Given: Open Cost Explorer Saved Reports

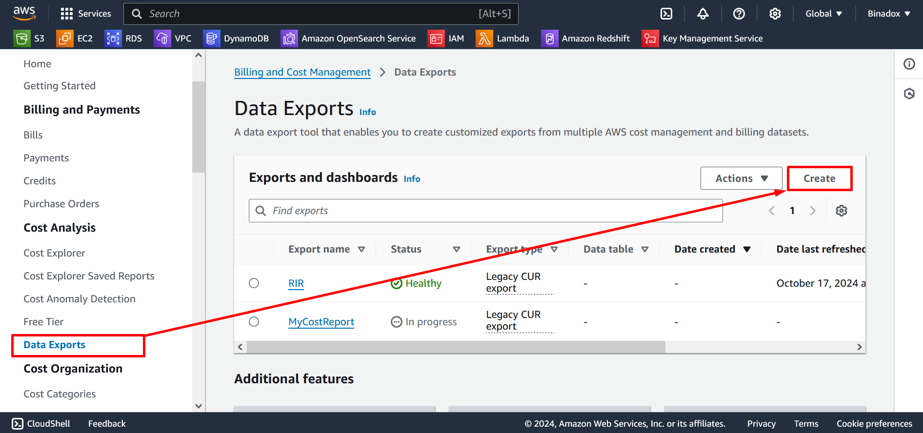Looking at the screenshot, I should pos(89,276).
